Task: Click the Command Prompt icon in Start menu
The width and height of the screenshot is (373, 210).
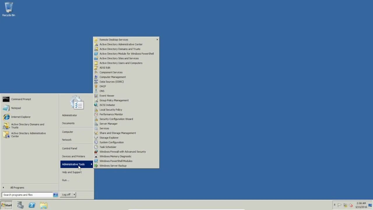Action: 6,99
